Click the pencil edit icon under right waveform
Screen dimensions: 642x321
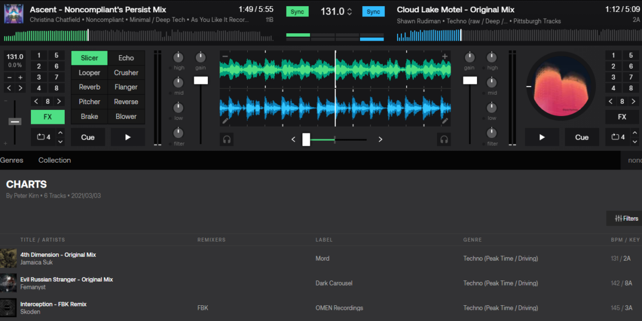coord(445,121)
